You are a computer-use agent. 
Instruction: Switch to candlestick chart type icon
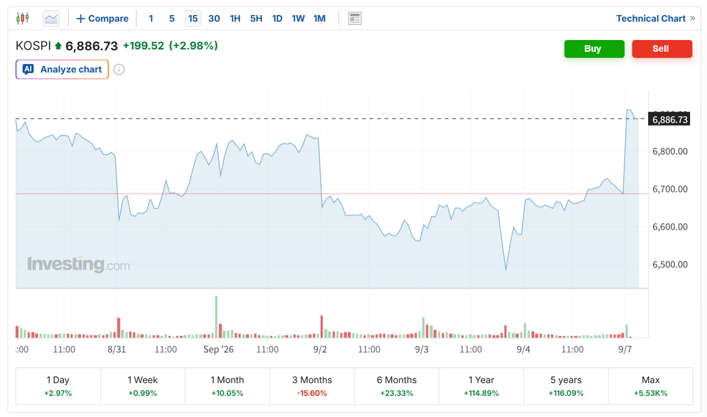[x=22, y=18]
